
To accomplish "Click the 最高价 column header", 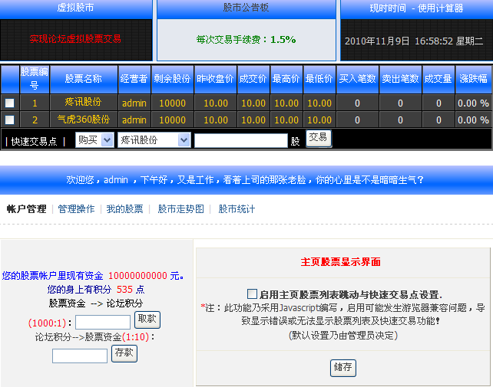I will pos(286,79).
